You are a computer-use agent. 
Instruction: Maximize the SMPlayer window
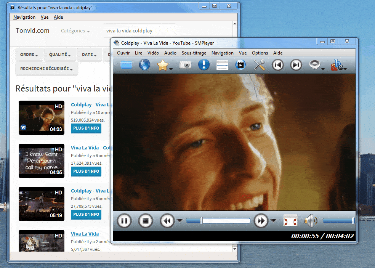point(333,41)
